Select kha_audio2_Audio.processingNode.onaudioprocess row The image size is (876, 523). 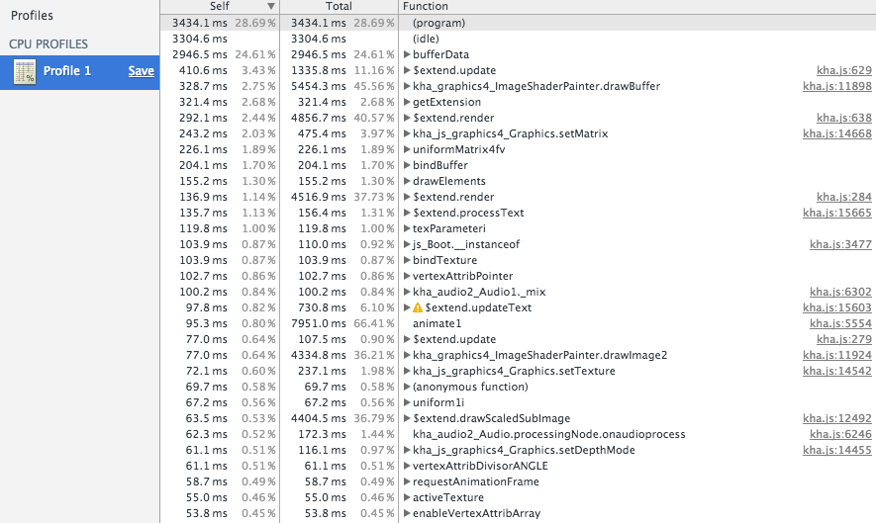pos(518,434)
